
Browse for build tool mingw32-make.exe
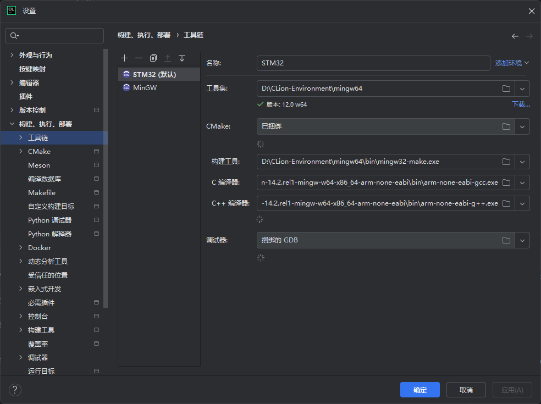(x=506, y=162)
